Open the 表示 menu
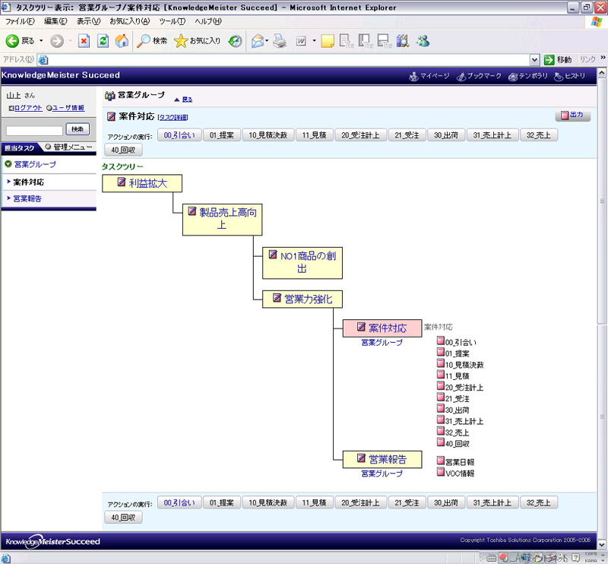 (88, 21)
